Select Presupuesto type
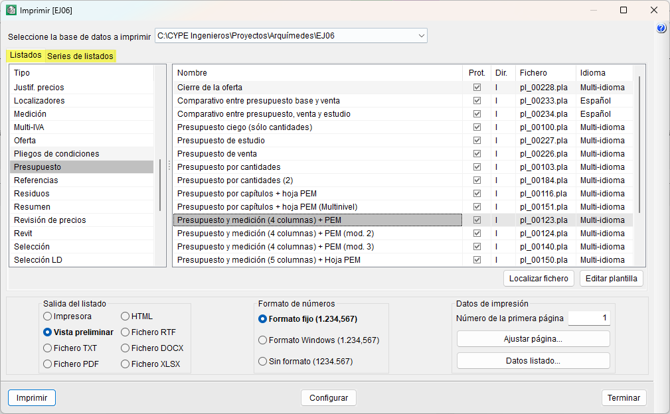670x414 pixels. pyautogui.click(x=81, y=167)
